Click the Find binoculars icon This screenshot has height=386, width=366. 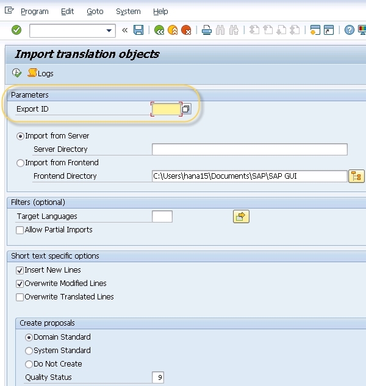click(x=220, y=30)
